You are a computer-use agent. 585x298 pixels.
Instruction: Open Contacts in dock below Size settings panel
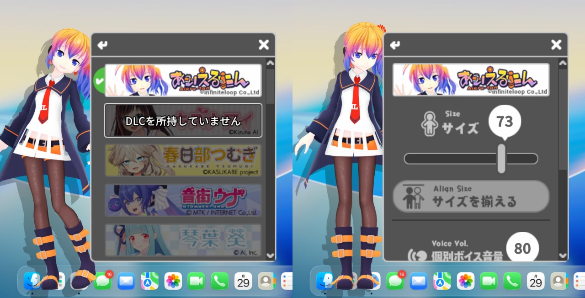click(559, 281)
